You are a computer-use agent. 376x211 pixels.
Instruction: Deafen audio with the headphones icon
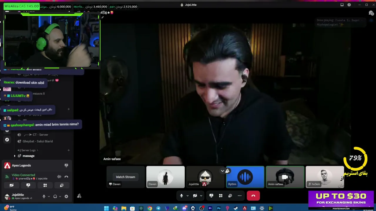[55, 196]
